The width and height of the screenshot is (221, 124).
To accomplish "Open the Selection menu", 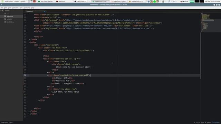I will point(15,8).
